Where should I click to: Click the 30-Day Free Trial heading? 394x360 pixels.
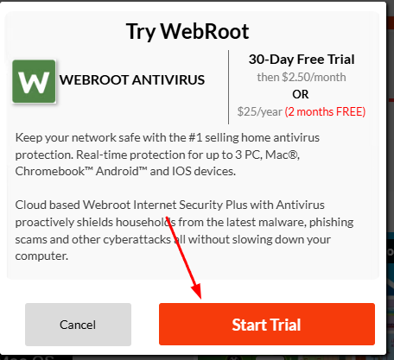(302, 60)
